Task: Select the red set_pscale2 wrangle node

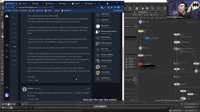Action: (x=140, y=64)
